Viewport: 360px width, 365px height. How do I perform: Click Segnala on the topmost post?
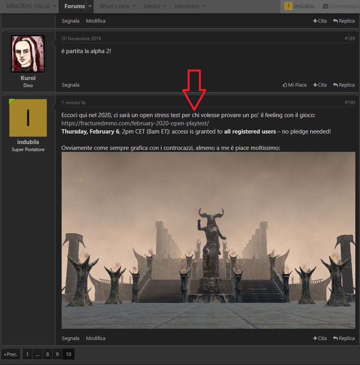[x=71, y=21]
